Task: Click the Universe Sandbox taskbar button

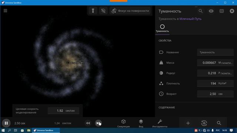Action: [x=46, y=130]
